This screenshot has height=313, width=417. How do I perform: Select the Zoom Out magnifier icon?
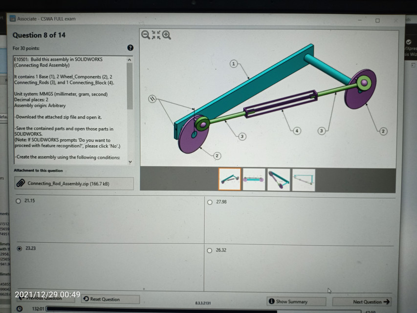click(x=145, y=35)
